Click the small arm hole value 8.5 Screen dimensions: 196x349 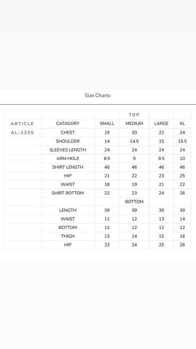tap(107, 159)
